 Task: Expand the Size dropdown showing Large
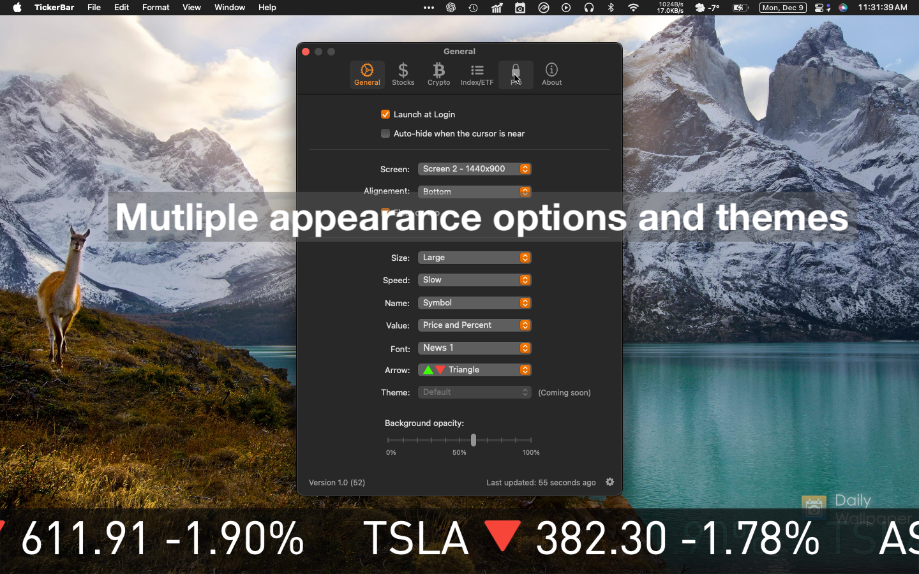tap(474, 258)
